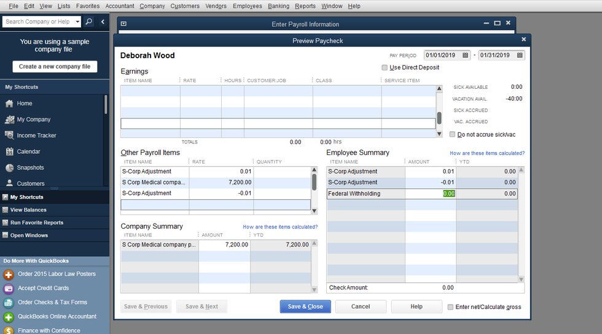The width and height of the screenshot is (602, 334).
Task: Click the Accept Credit Cards icon
Action: point(9,288)
